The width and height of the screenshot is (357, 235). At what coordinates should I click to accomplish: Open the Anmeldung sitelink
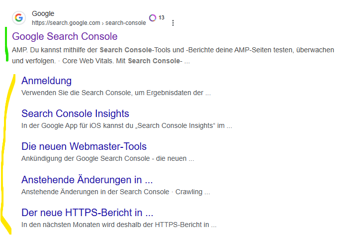(x=46, y=81)
